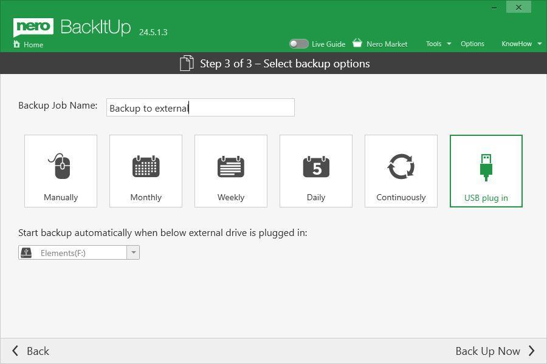Select Elements(F:) in the drive combo box
This screenshot has height=364, width=547.
coord(79,252)
